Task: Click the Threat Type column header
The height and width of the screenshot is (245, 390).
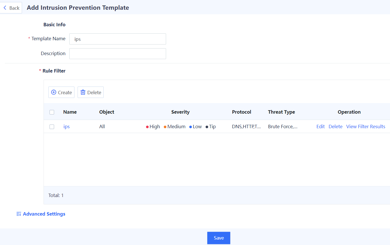Action: (281, 112)
